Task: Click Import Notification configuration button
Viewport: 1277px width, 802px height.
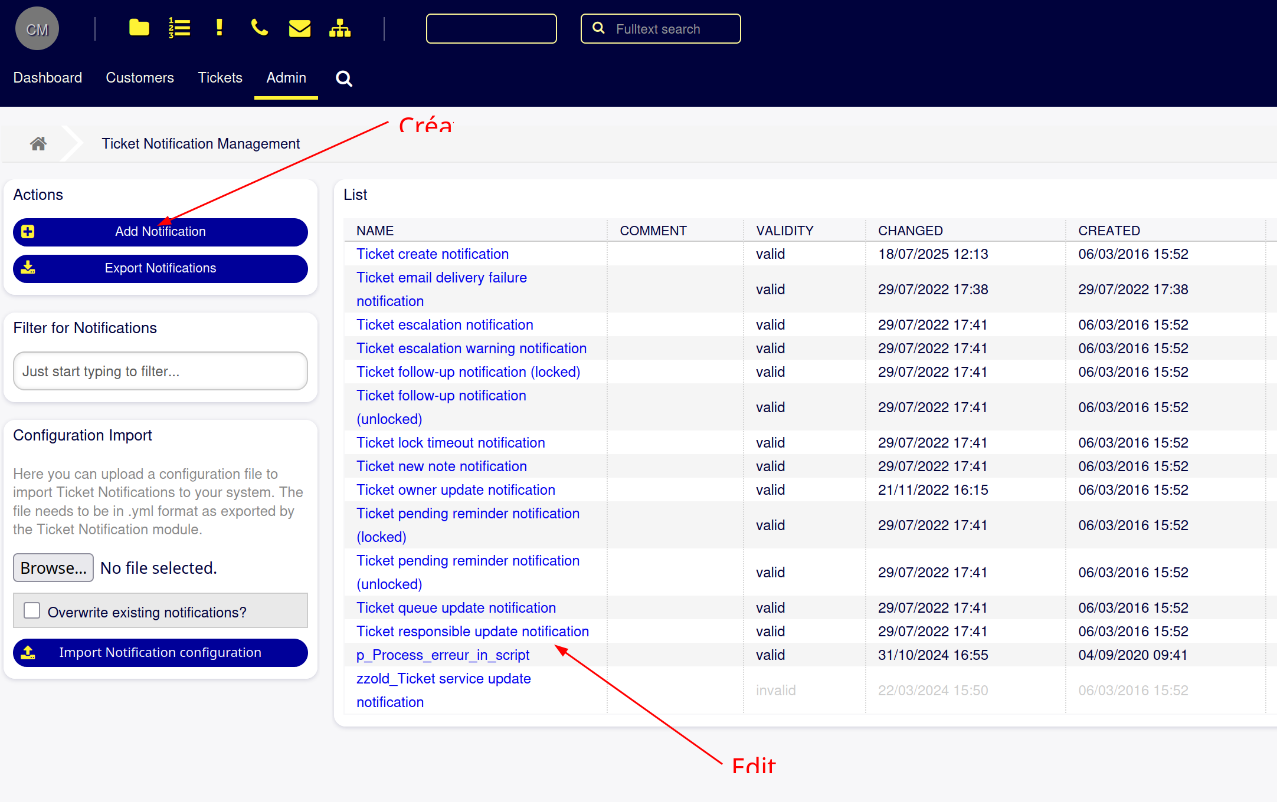Action: point(161,653)
